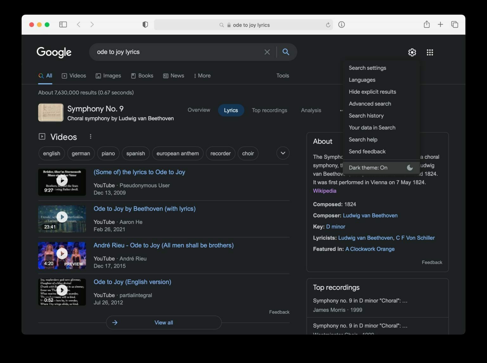Click the Symphony No. 9 manuscript thumbnail
The height and width of the screenshot is (363, 487).
51,112
